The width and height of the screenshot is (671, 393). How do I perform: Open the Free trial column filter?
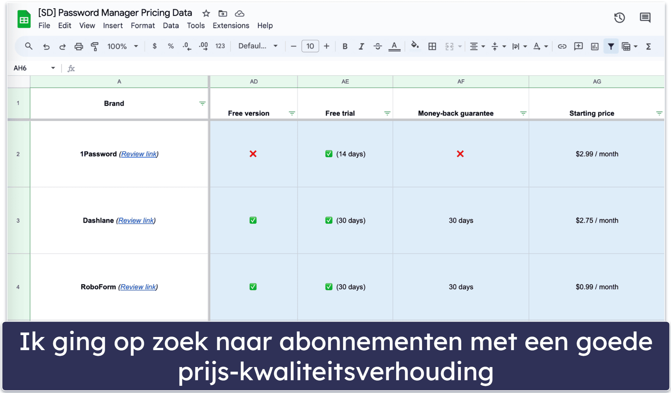pos(387,113)
